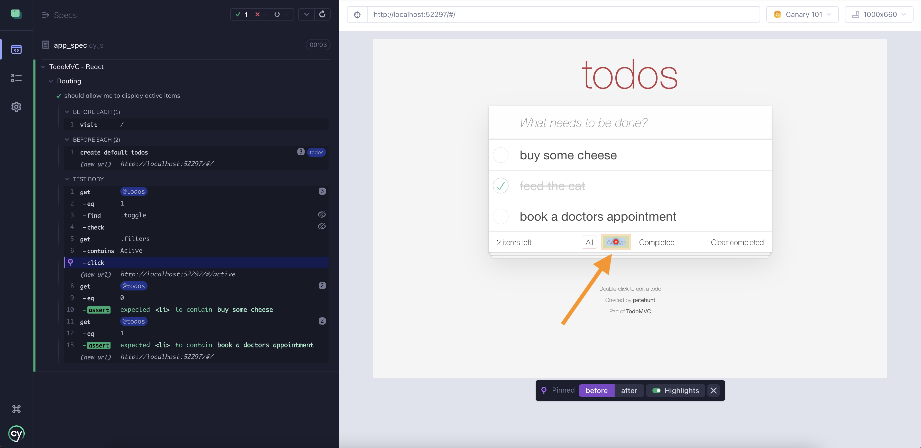This screenshot has height=448, width=921.
Task: Open the 1000x660 viewport dropdown
Action: coord(879,15)
